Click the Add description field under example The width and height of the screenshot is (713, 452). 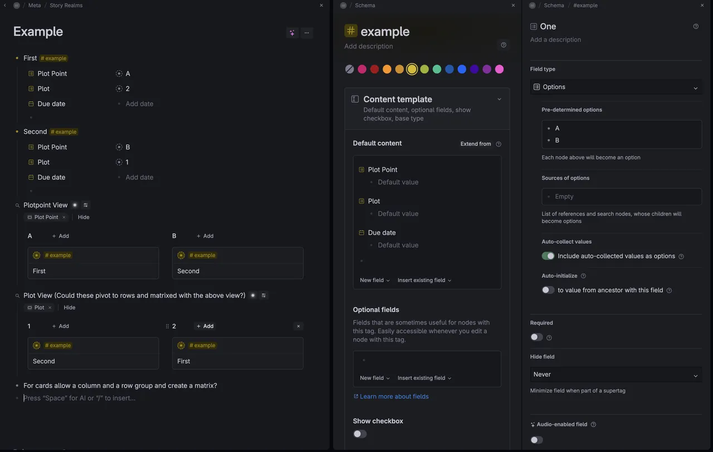tap(369, 46)
